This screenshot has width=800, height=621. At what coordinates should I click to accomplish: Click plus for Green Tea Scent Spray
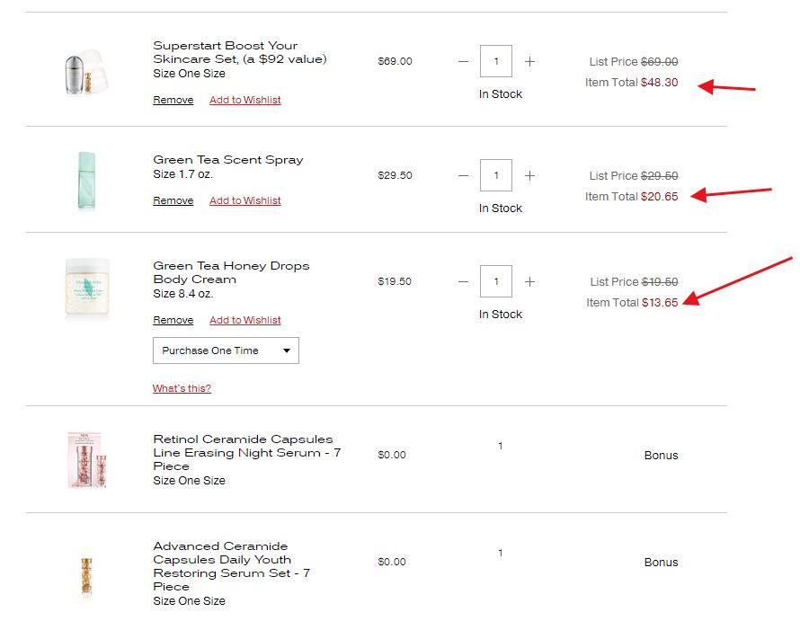(529, 175)
